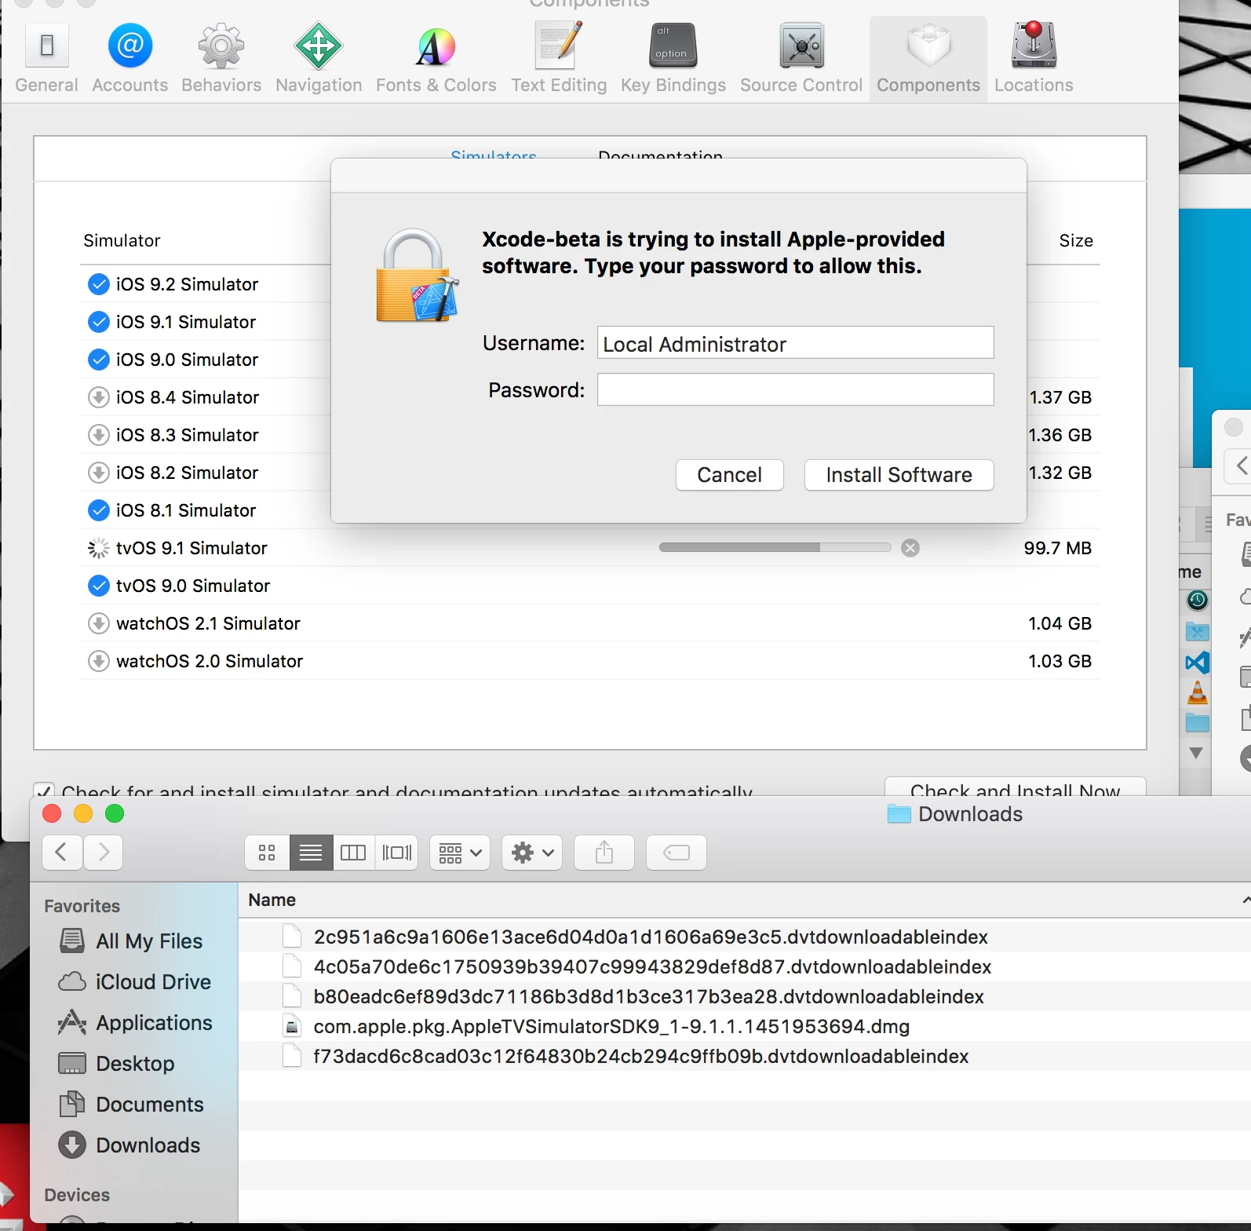Image resolution: width=1251 pixels, height=1231 pixels.
Task: Open the Key Bindings preferences pane
Action: pos(673,58)
